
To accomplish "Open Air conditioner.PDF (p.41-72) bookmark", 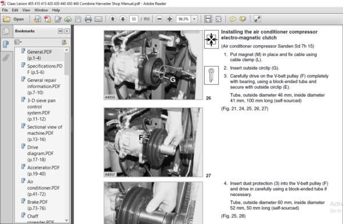I will pos(43,187).
